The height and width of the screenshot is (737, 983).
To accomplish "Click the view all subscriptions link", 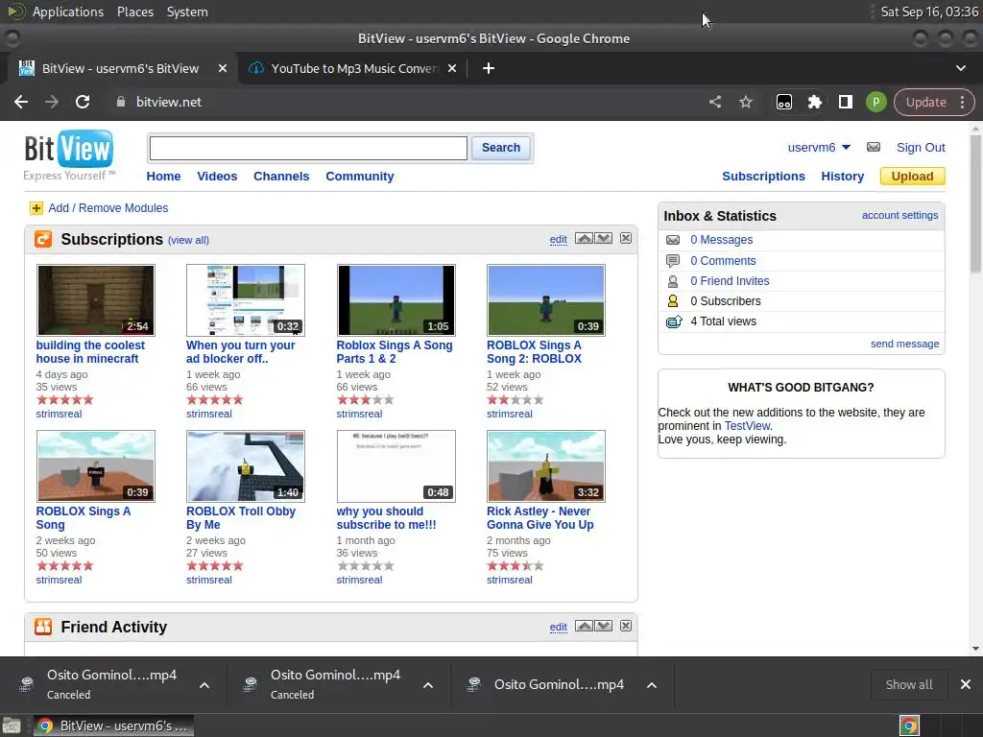I will tap(189, 240).
